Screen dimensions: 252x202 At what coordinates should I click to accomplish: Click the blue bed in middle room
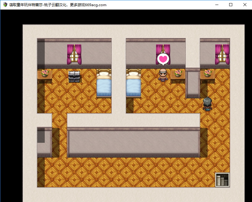click(134, 83)
